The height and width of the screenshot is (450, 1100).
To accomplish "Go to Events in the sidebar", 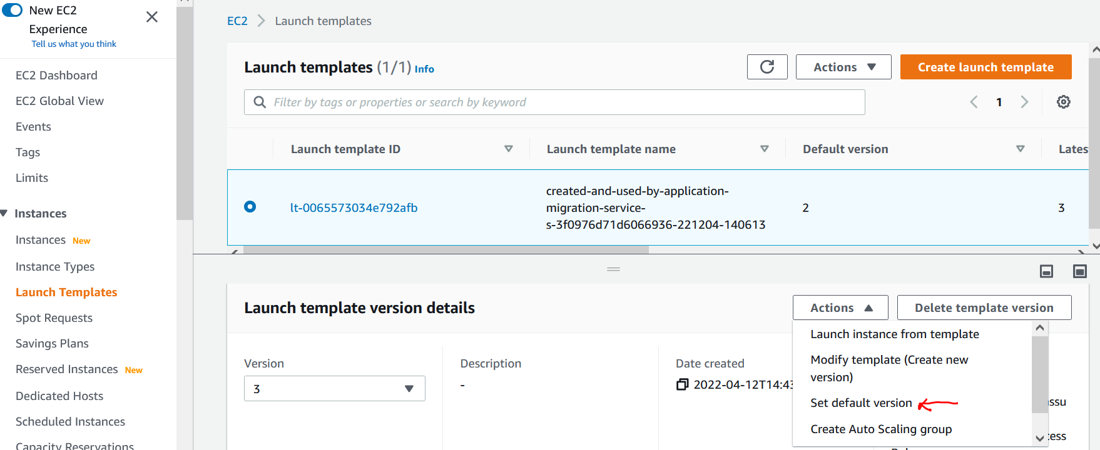I will coord(33,126).
